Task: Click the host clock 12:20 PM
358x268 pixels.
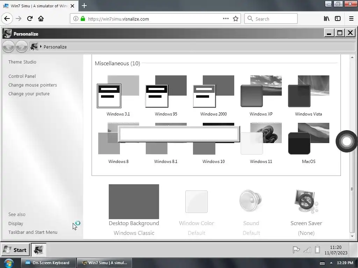Action: point(345,263)
